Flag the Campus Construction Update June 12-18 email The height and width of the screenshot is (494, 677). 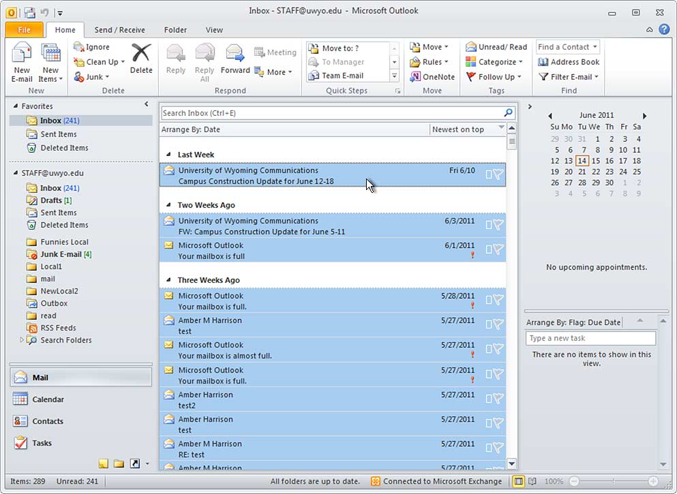tap(498, 174)
